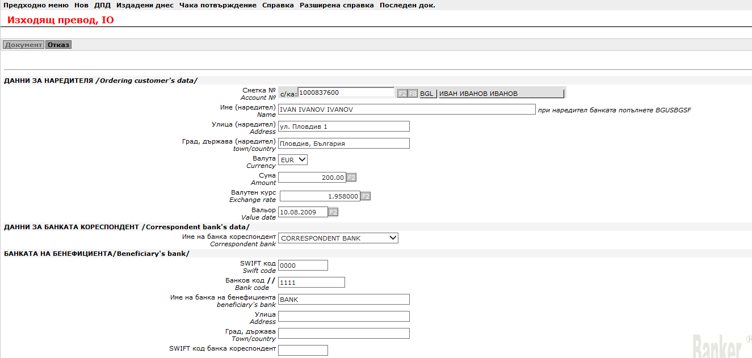Click the note text about BGUSBGSF
Image resolution: width=752 pixels, height=358 pixels.
click(x=615, y=109)
